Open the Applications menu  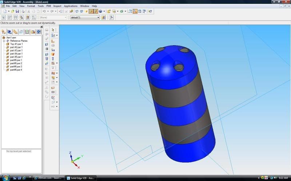coord(71,6)
